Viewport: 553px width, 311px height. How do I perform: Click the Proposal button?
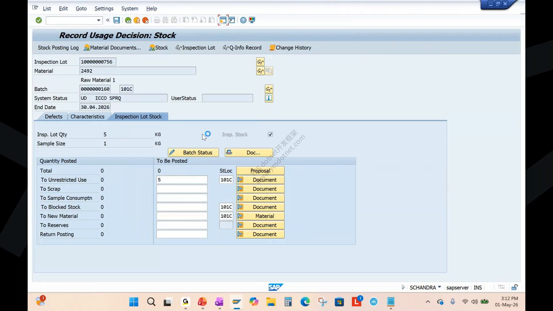tap(260, 171)
